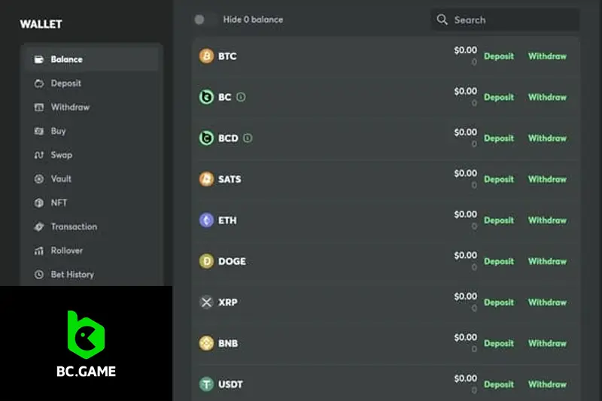Click Deposit for BCD

[x=499, y=138]
